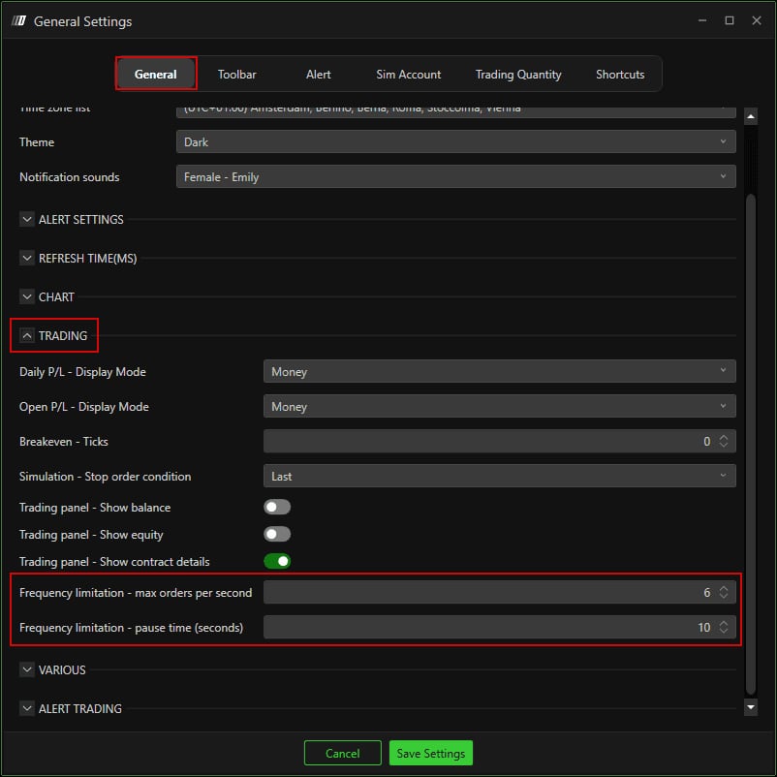
Task: Open the Alert tab
Action: click(318, 75)
